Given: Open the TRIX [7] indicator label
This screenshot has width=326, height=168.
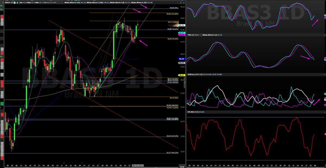Looking at the screenshot, I should tap(191, 35).
